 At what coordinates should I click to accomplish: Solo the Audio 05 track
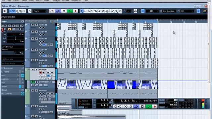[36, 60]
